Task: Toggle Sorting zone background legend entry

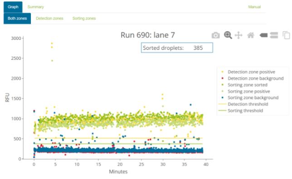Action: tap(250, 98)
